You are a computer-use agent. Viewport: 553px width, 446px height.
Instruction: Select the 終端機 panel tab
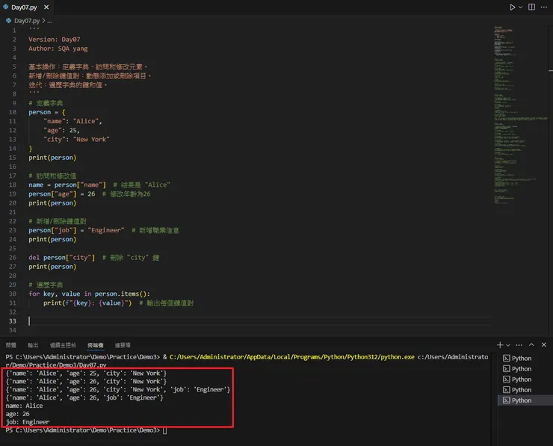(95, 345)
